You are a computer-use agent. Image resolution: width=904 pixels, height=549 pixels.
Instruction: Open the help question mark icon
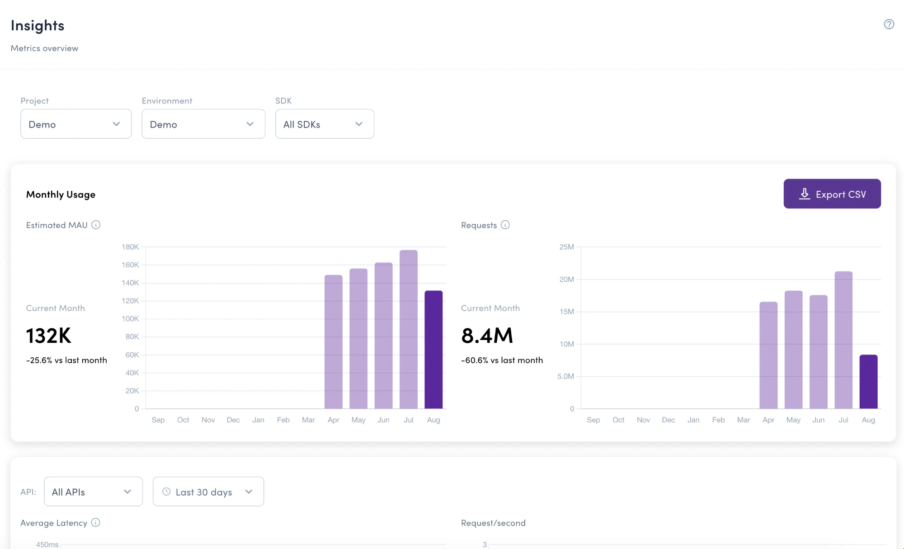coord(889,24)
